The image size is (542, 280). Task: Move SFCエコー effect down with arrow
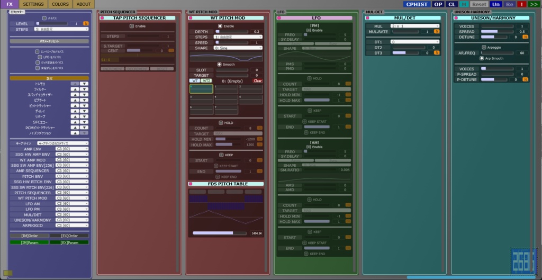[x=84, y=122]
